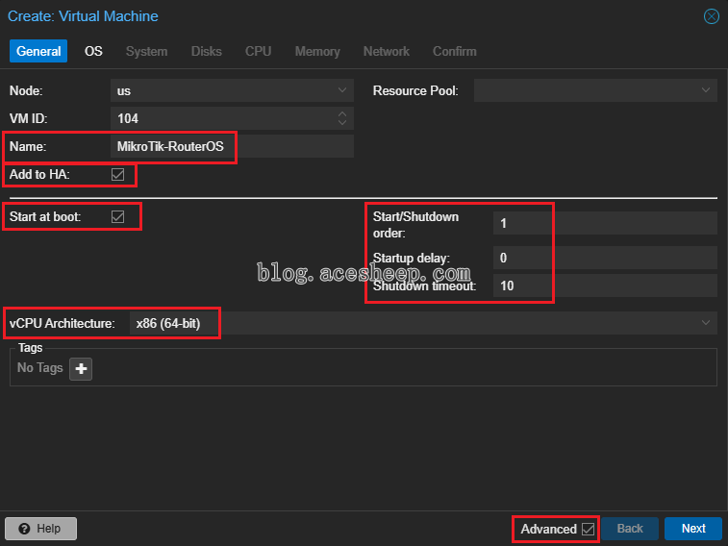The width and height of the screenshot is (728, 546).
Task: Click the VM ID increment arrow
Action: point(342,113)
